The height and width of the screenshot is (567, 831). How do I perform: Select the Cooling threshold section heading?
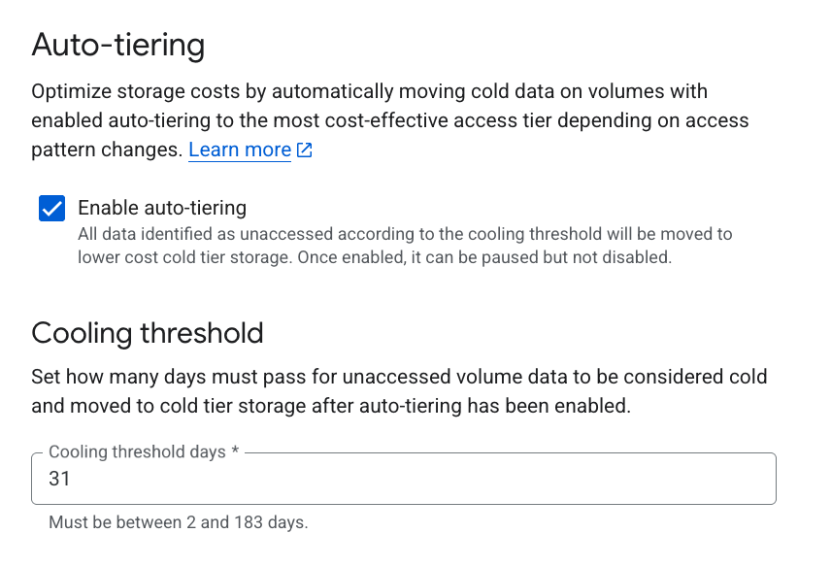148,333
